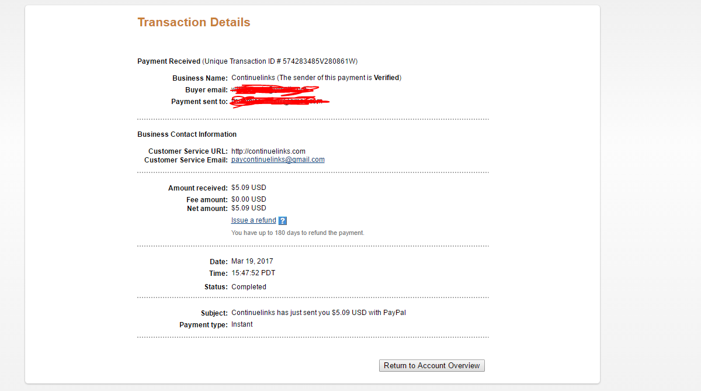Screen dimensions: 701x391
Task: Click the http://continuelinks.com customer service URL
Action: 268,151
